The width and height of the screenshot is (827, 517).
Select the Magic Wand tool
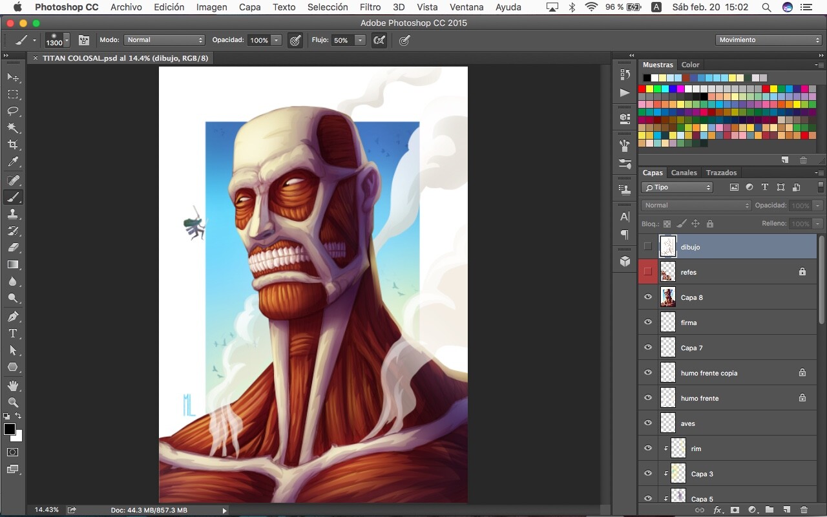point(13,128)
